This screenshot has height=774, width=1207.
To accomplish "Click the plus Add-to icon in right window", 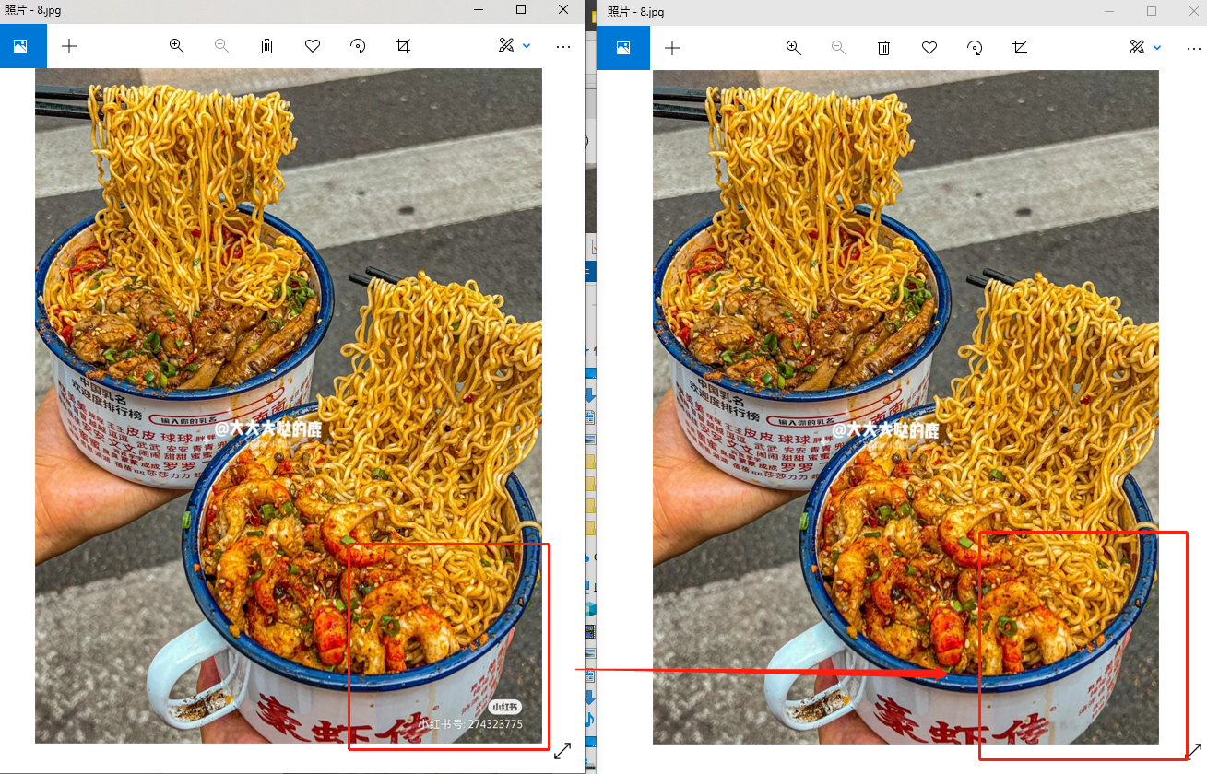I will [x=672, y=48].
